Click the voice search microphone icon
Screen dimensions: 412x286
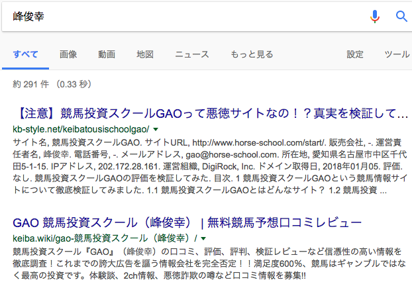[x=375, y=17]
